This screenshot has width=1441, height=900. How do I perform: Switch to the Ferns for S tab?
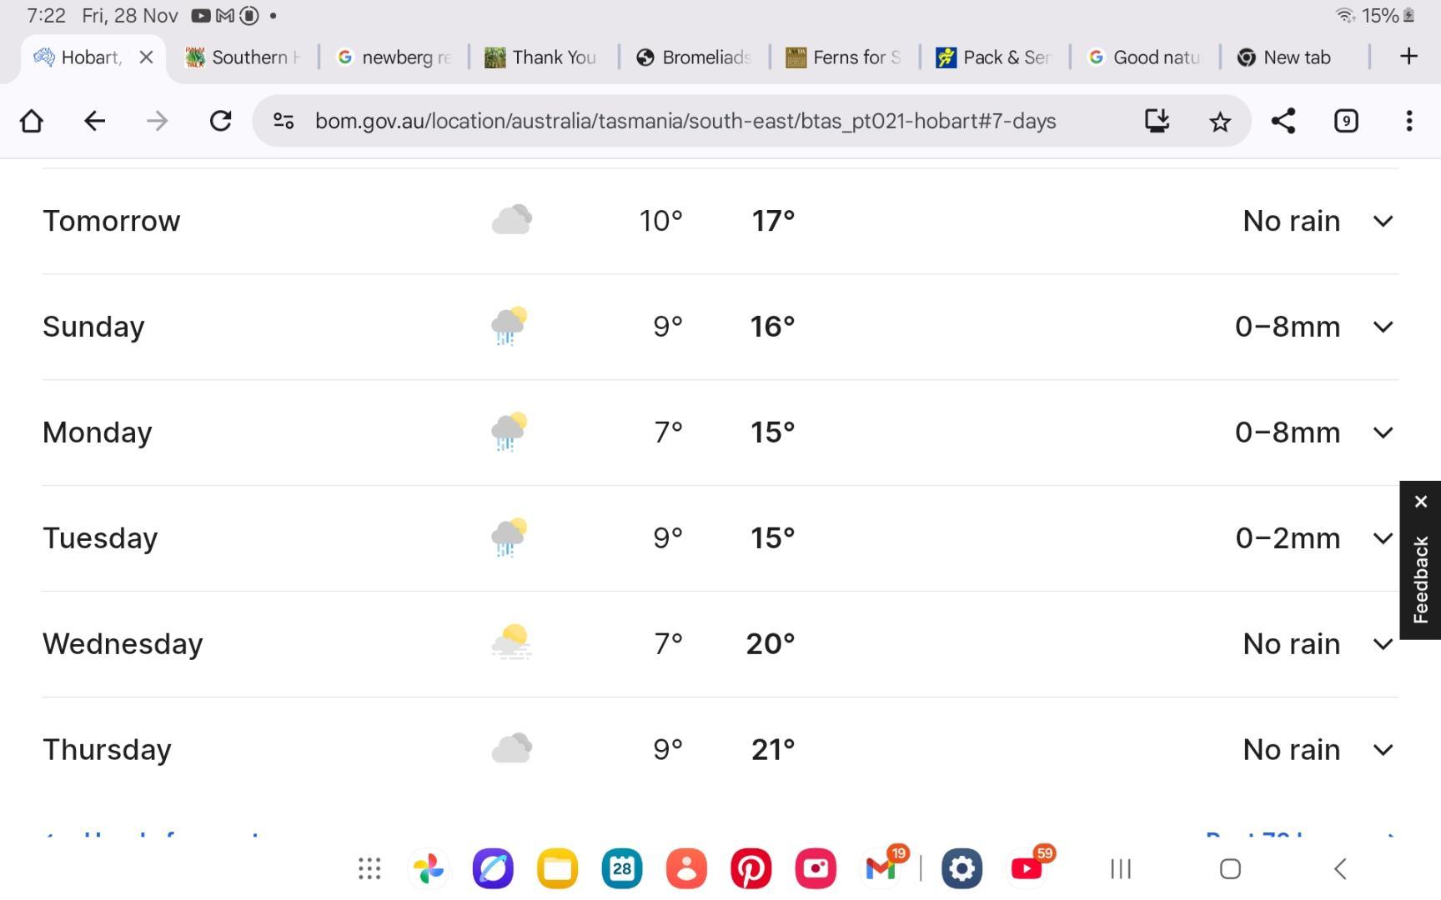coord(844,57)
